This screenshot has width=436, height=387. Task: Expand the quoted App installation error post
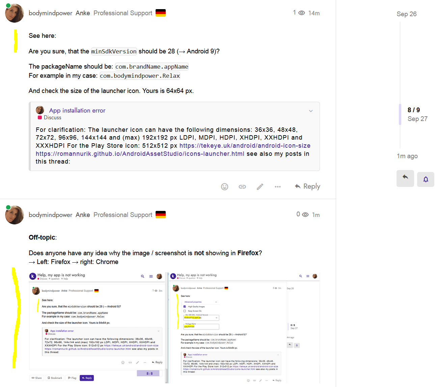click(x=311, y=111)
